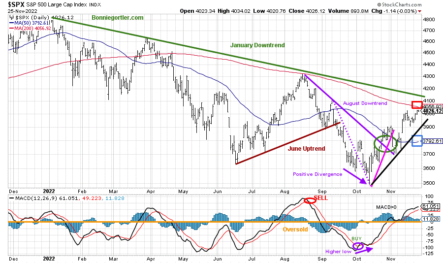Screen dimensions: 443x263
Task: Click the -50 label on MACD axis
Action: tap(428, 235)
